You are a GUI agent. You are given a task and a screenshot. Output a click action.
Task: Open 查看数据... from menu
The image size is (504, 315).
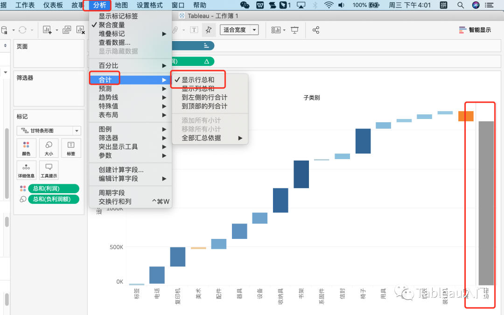131,42
